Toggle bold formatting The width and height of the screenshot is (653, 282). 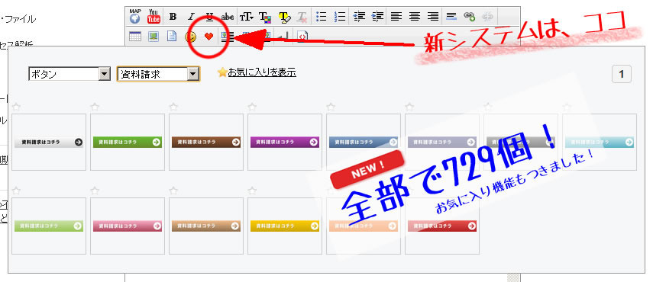pos(173,17)
